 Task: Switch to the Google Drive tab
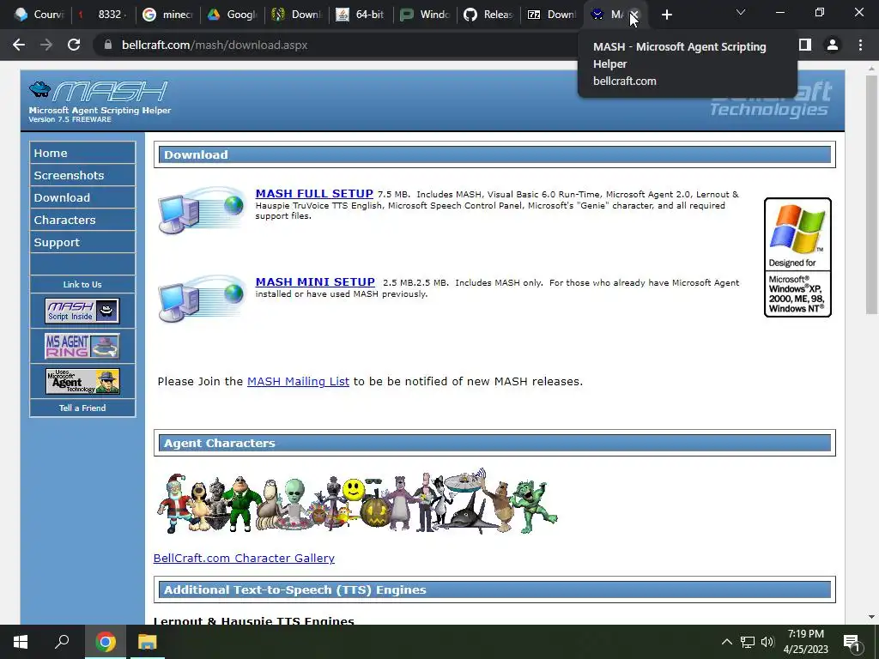pos(233,15)
